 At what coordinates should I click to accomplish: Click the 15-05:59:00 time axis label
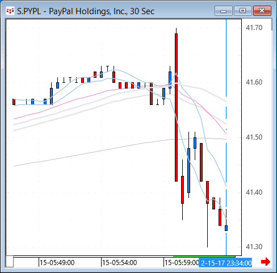point(181,263)
